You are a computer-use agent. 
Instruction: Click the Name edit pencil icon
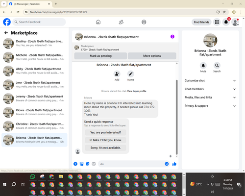pos(131,74)
